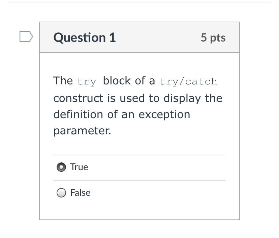Select the False radio button

tap(61, 193)
